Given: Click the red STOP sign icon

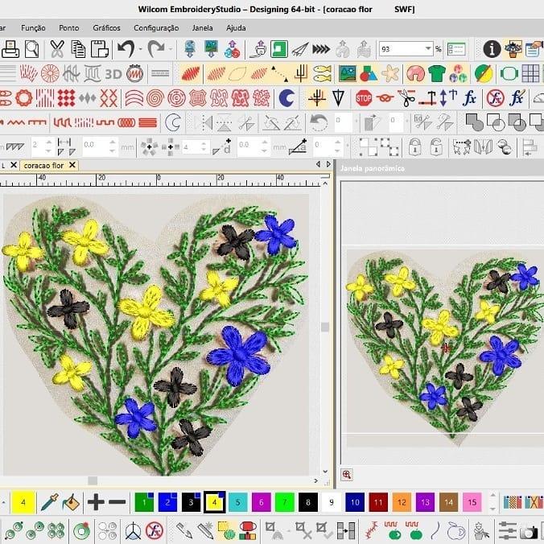Looking at the screenshot, I should pyautogui.click(x=364, y=98).
